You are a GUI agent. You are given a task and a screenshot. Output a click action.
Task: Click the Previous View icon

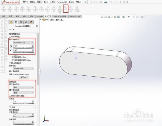tap(109, 17)
